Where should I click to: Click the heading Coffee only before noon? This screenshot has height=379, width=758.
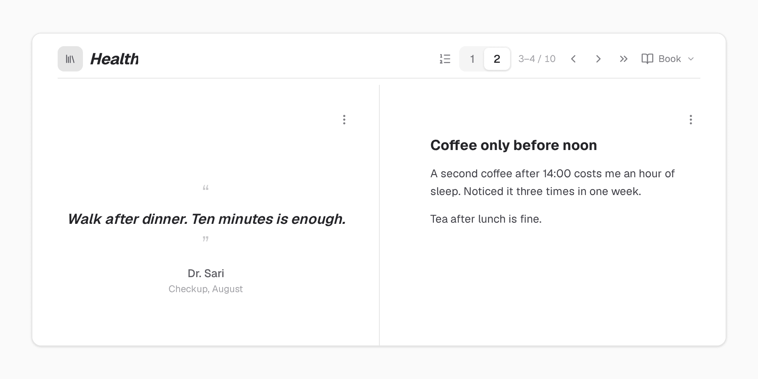point(514,145)
